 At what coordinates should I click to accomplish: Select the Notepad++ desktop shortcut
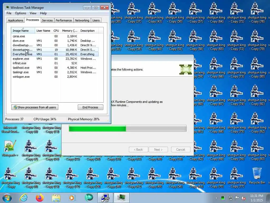(10, 148)
